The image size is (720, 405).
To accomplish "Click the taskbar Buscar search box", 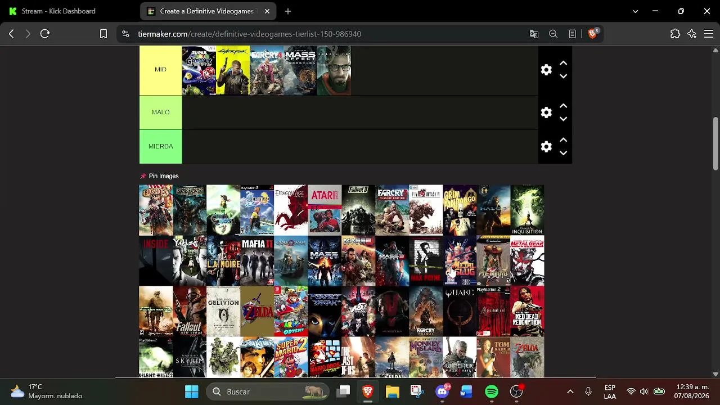I will coord(268,391).
